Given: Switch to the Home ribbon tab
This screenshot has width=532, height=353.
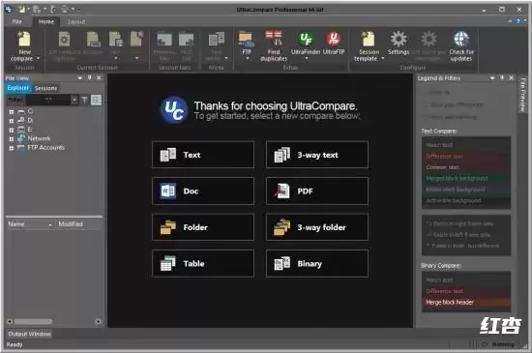Looking at the screenshot, I should [x=46, y=21].
